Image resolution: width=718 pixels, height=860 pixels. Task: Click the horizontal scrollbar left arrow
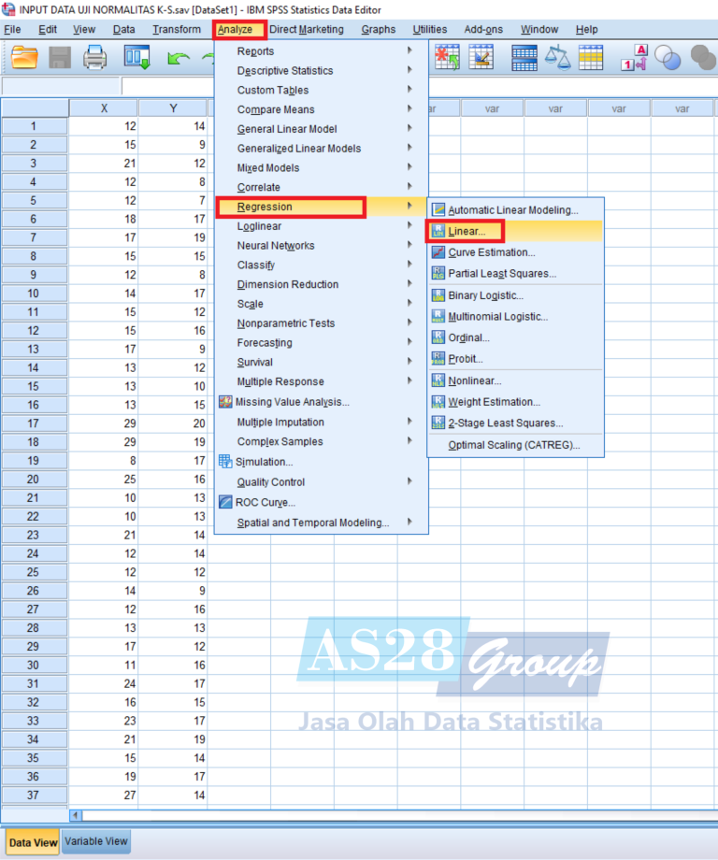[77, 816]
